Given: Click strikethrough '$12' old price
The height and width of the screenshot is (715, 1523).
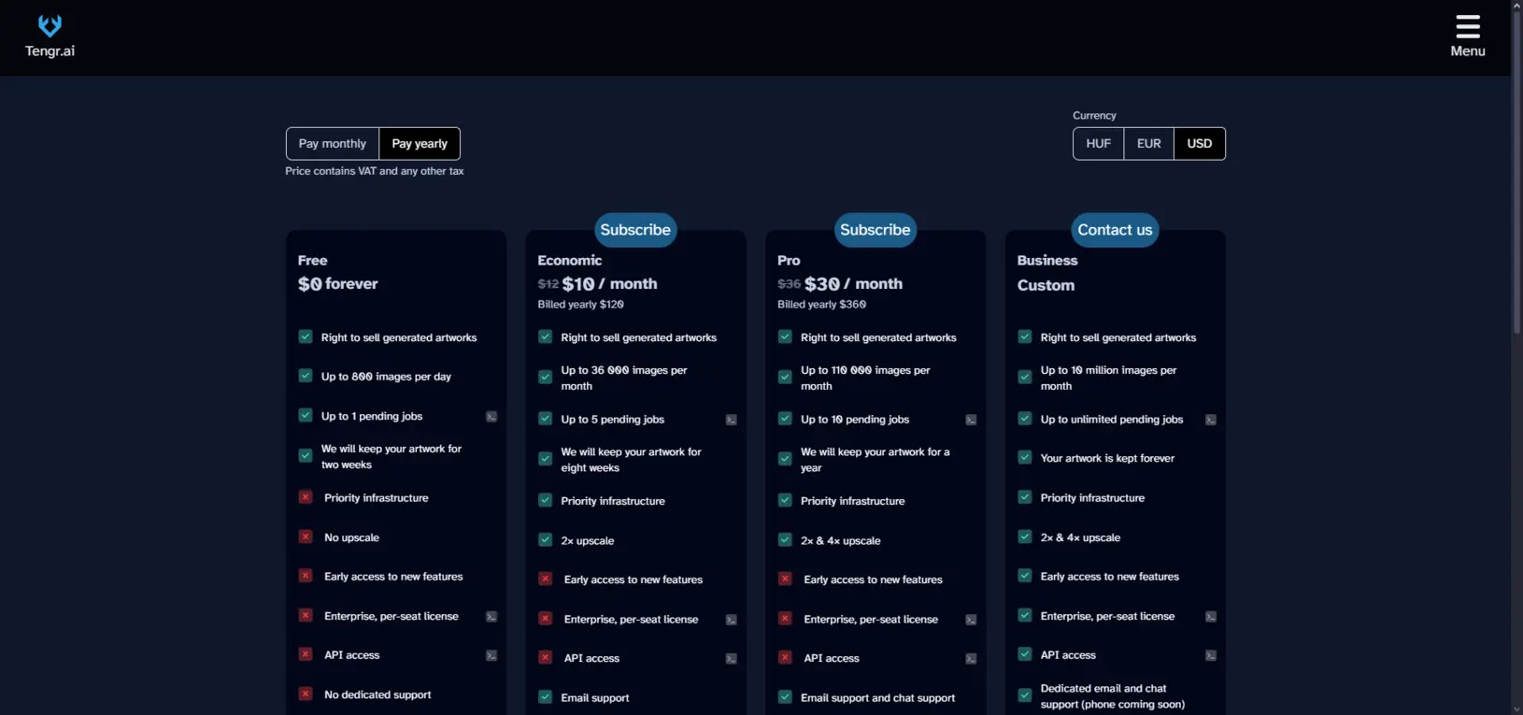Looking at the screenshot, I should coord(548,284).
